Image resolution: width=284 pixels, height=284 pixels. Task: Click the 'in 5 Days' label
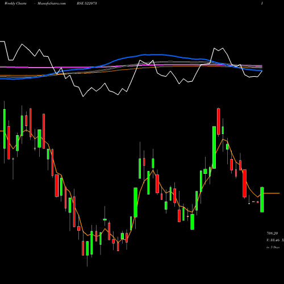click(273, 247)
